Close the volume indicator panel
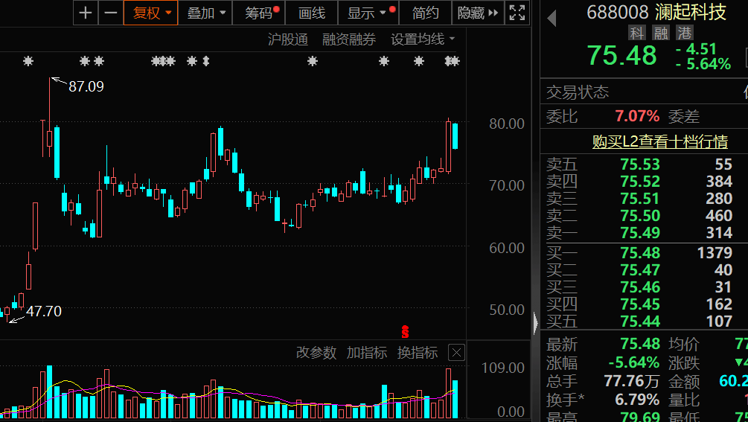The width and height of the screenshot is (748, 422). point(456,353)
